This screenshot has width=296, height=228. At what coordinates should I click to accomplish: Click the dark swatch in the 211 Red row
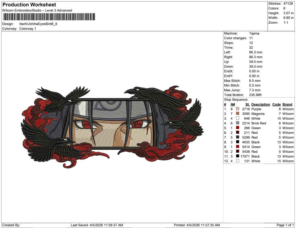pos(237,133)
